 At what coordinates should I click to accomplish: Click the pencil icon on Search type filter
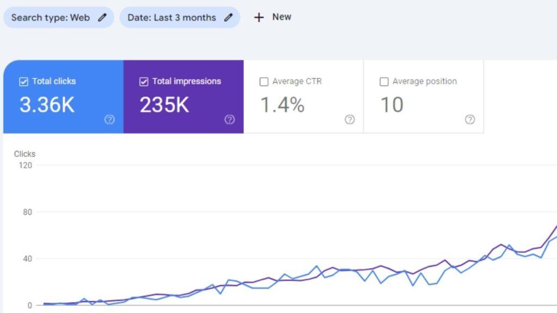102,17
